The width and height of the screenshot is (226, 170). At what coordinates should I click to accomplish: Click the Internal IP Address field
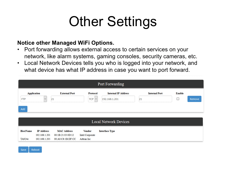point(118,99)
